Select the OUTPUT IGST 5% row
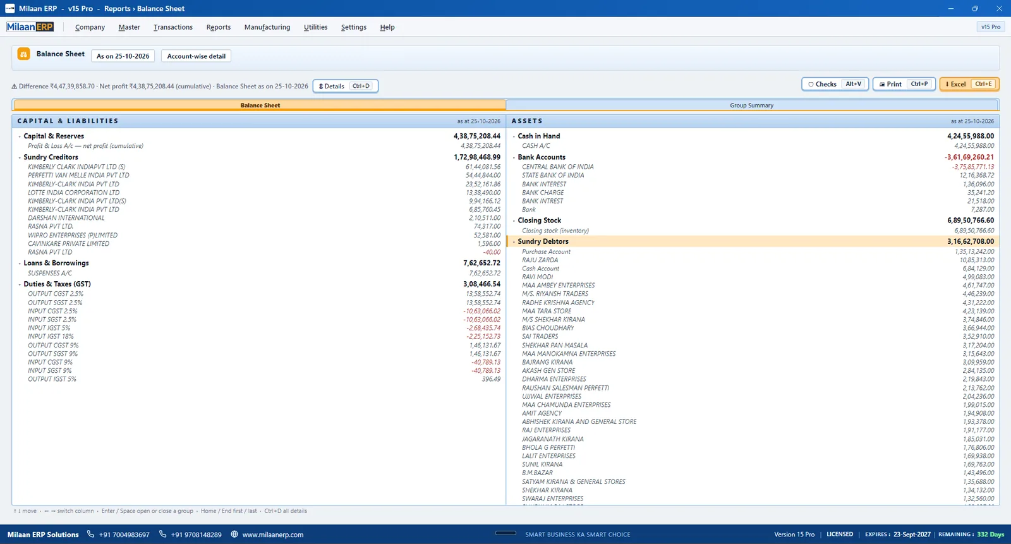This screenshot has width=1011, height=544. click(x=258, y=379)
